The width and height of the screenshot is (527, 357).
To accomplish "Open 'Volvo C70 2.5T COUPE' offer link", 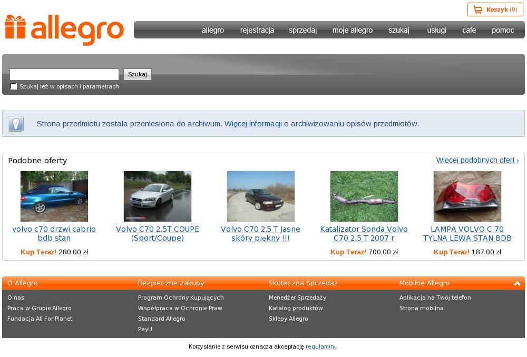I will 158,233.
